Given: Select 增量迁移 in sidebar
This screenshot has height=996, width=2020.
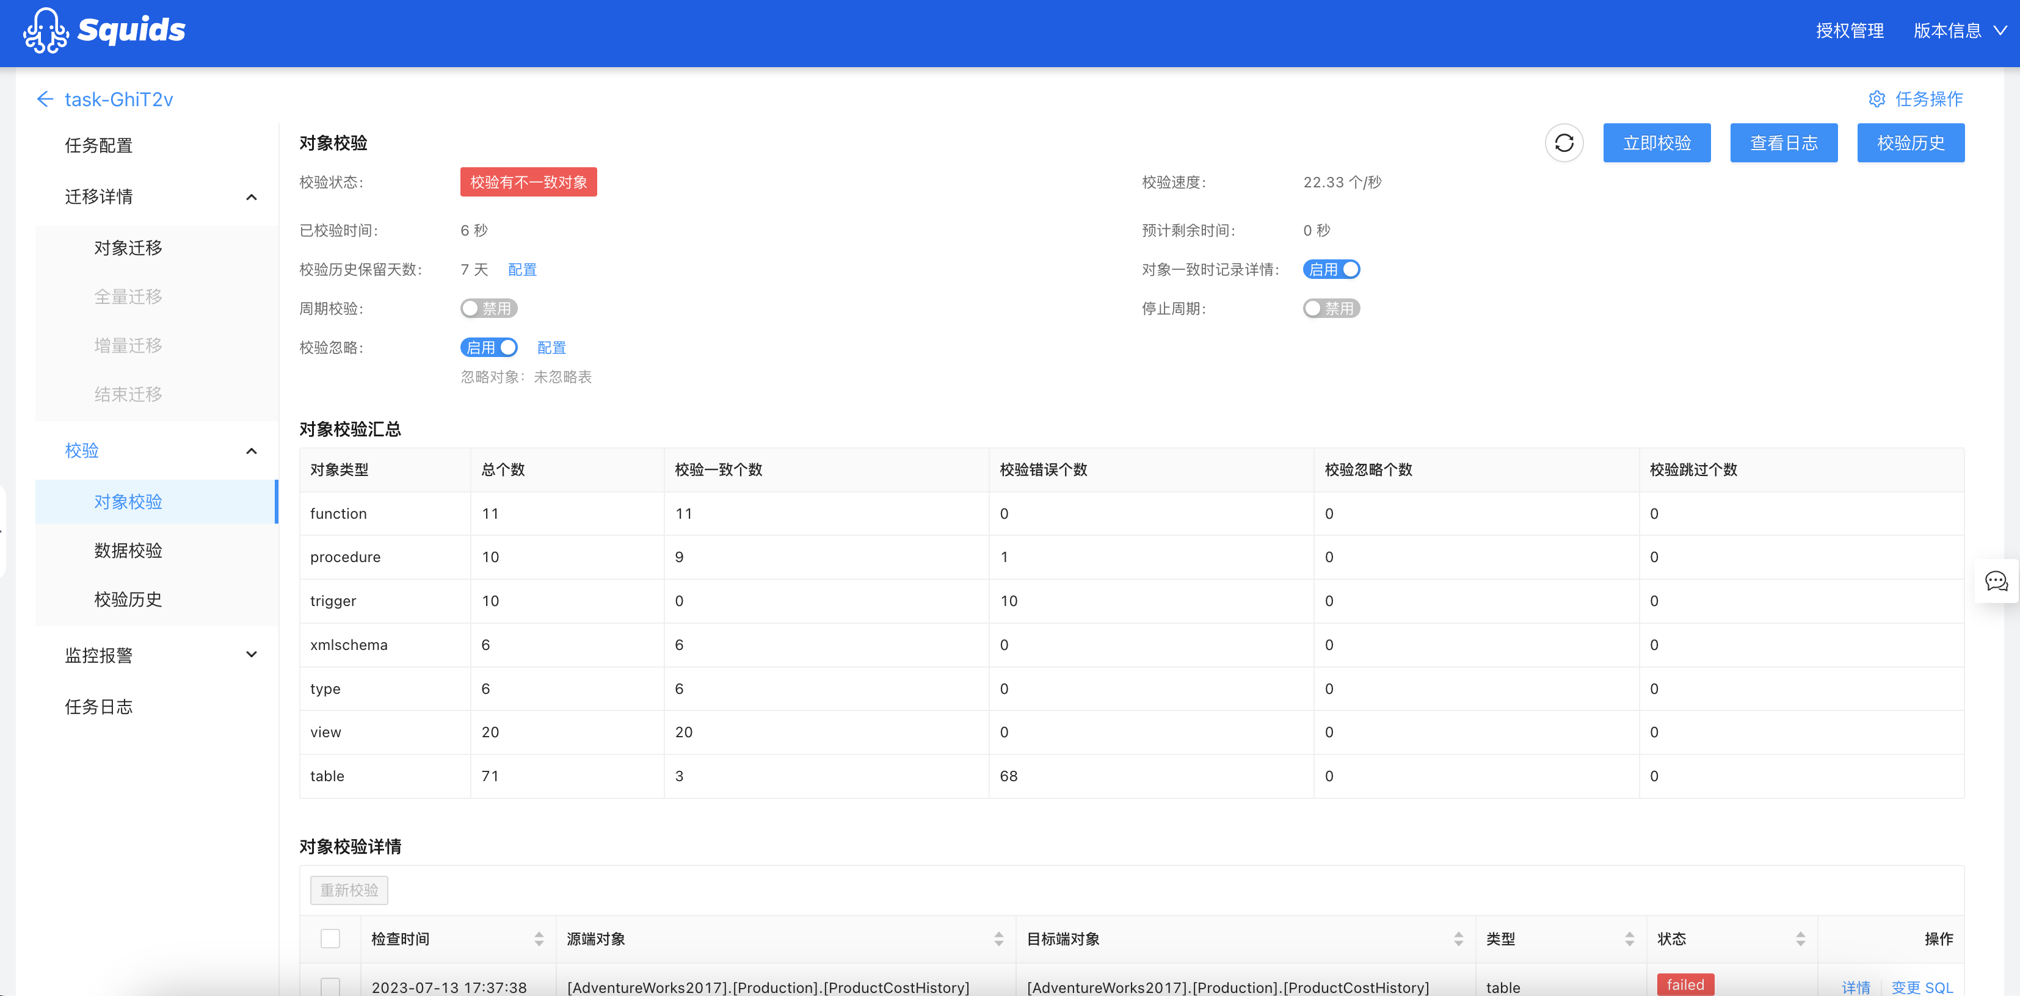Looking at the screenshot, I should tap(128, 345).
